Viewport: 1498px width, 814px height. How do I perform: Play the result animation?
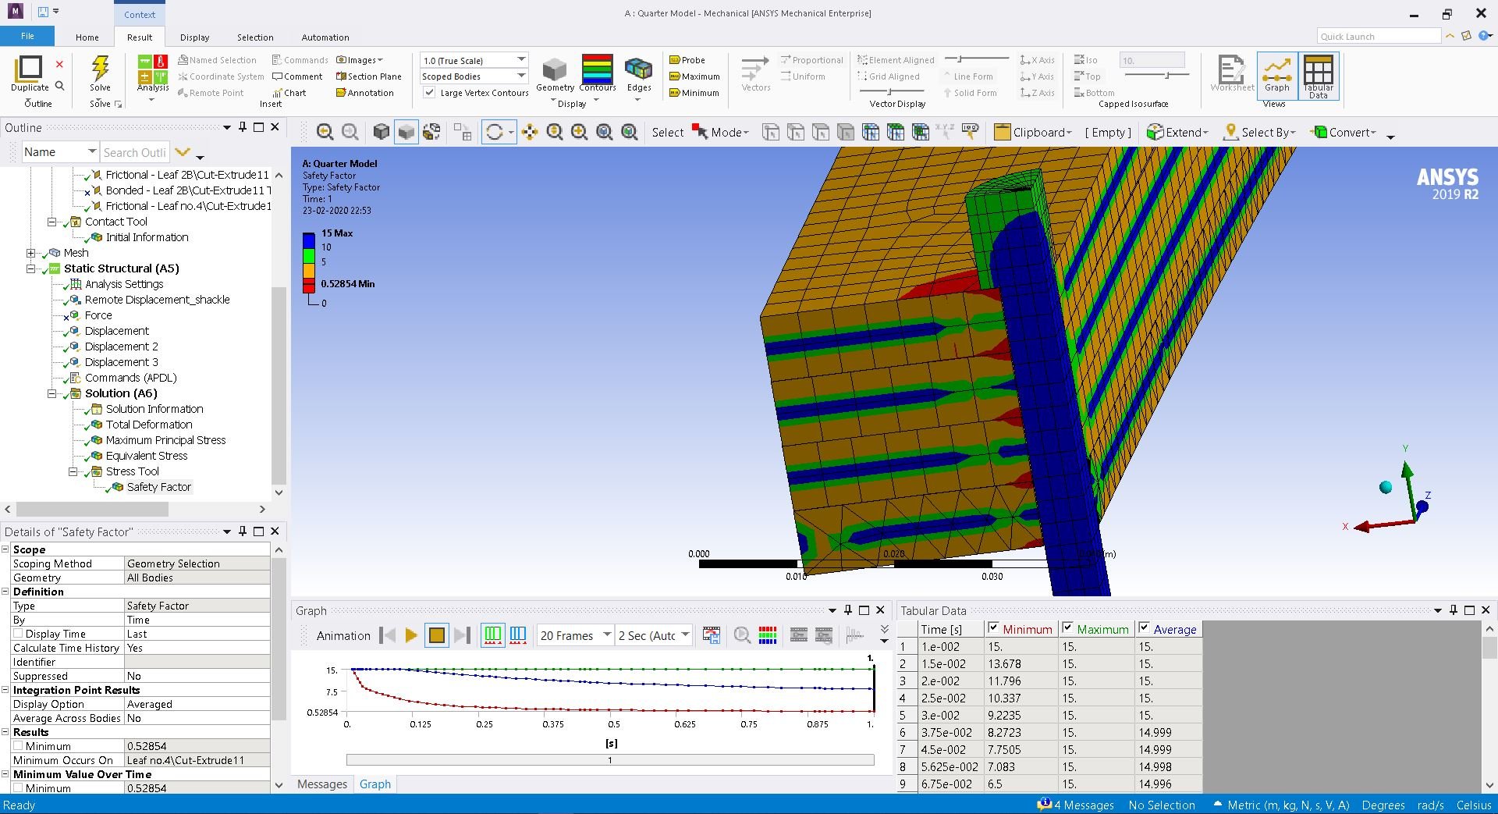click(x=411, y=636)
